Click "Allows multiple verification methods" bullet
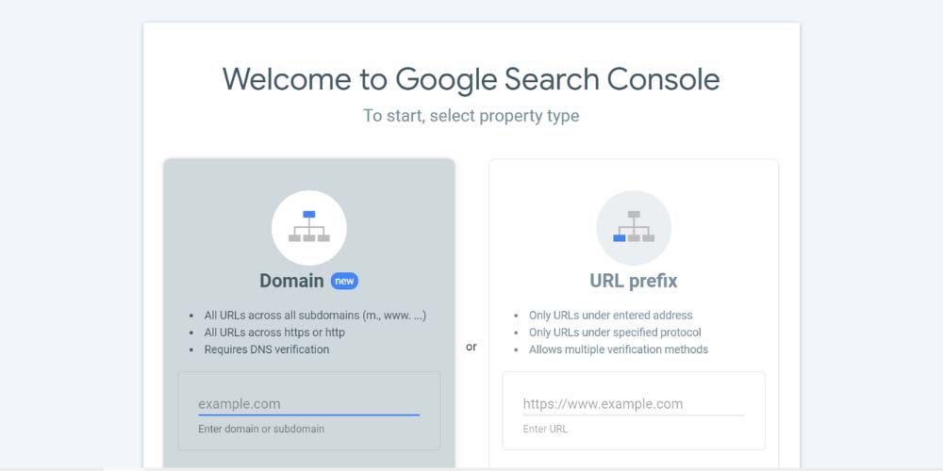This screenshot has width=943, height=471. [x=619, y=349]
